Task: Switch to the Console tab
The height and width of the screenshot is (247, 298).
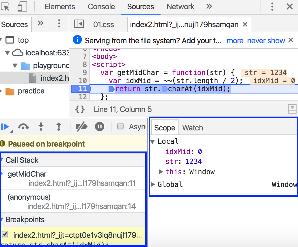Action: click(101, 7)
